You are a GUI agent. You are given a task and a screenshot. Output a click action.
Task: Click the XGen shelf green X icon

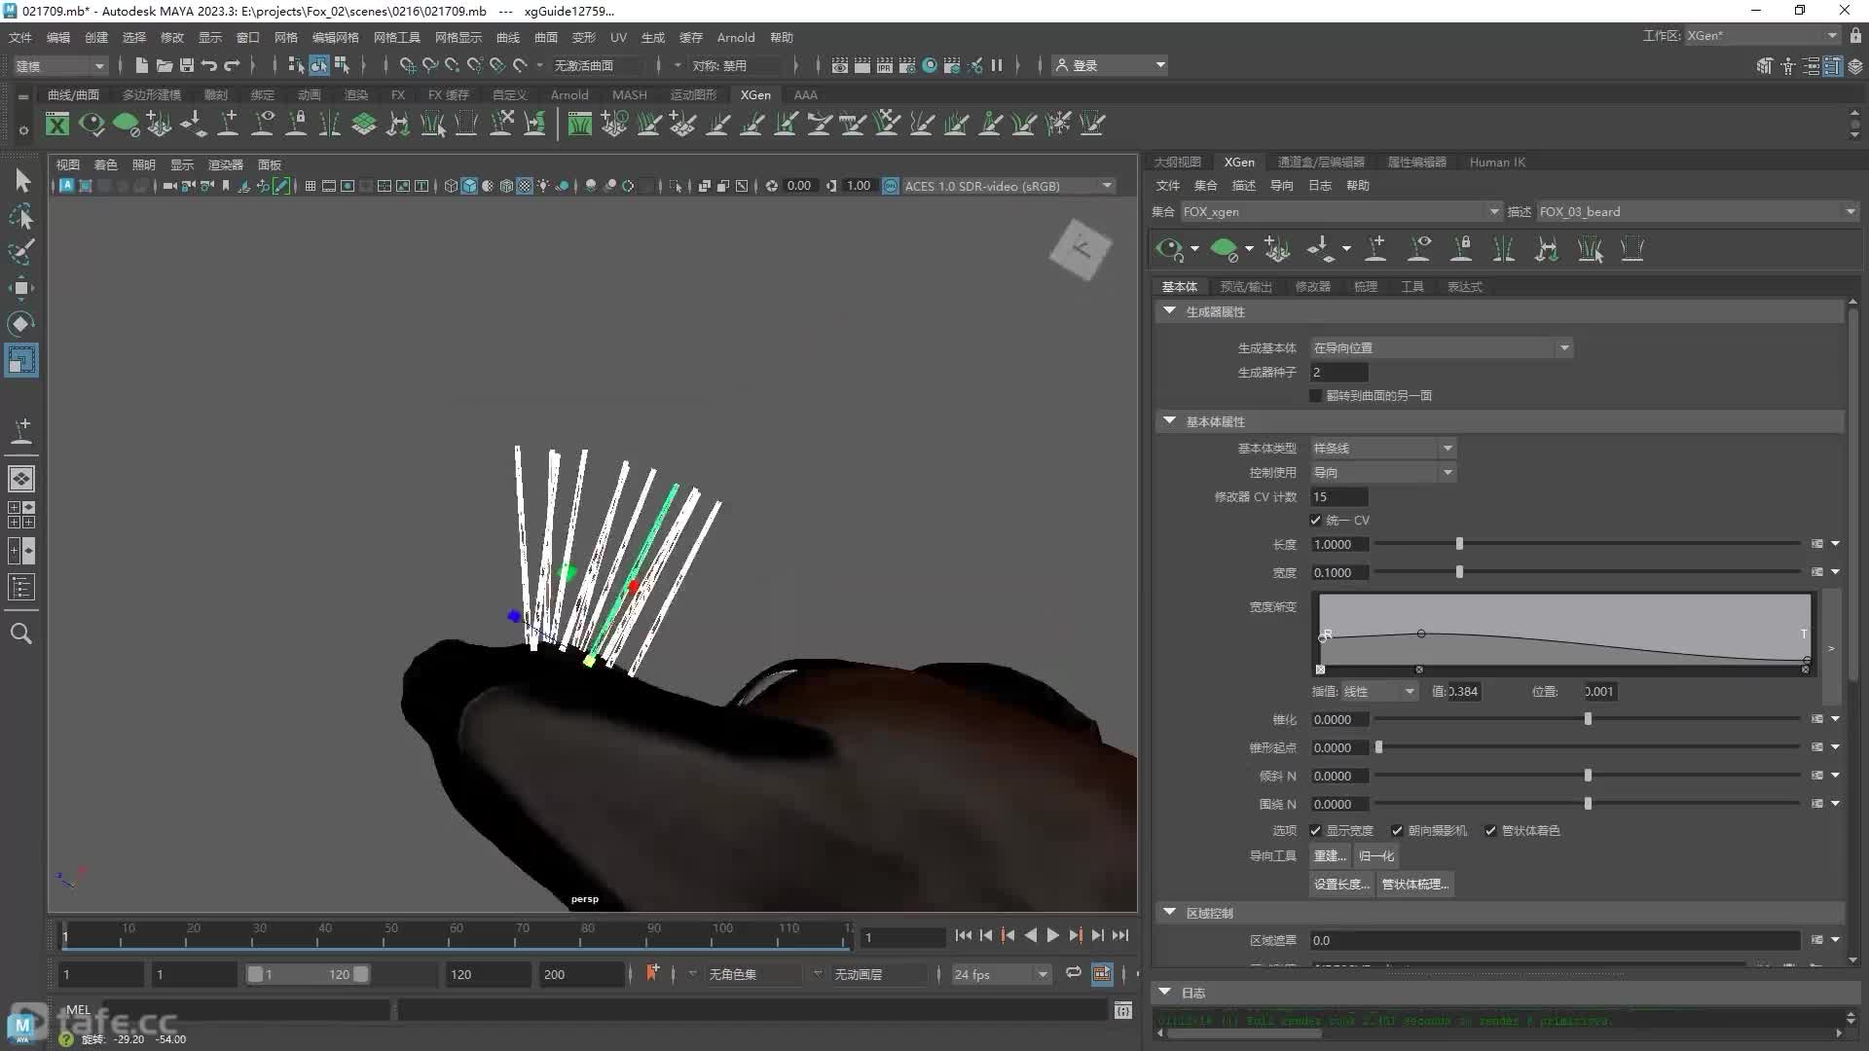[x=57, y=124]
